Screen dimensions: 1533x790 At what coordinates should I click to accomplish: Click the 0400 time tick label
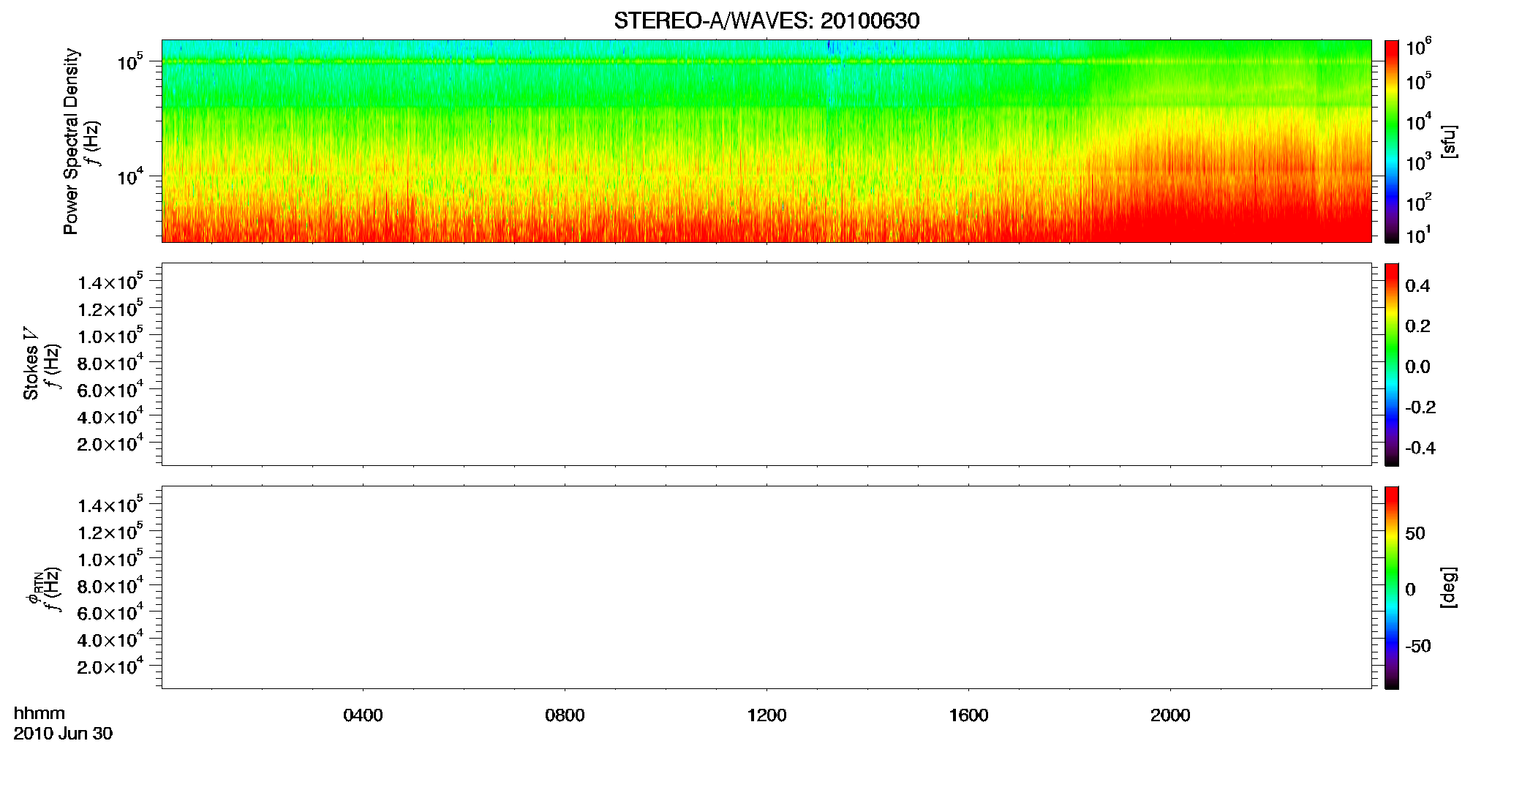point(363,715)
